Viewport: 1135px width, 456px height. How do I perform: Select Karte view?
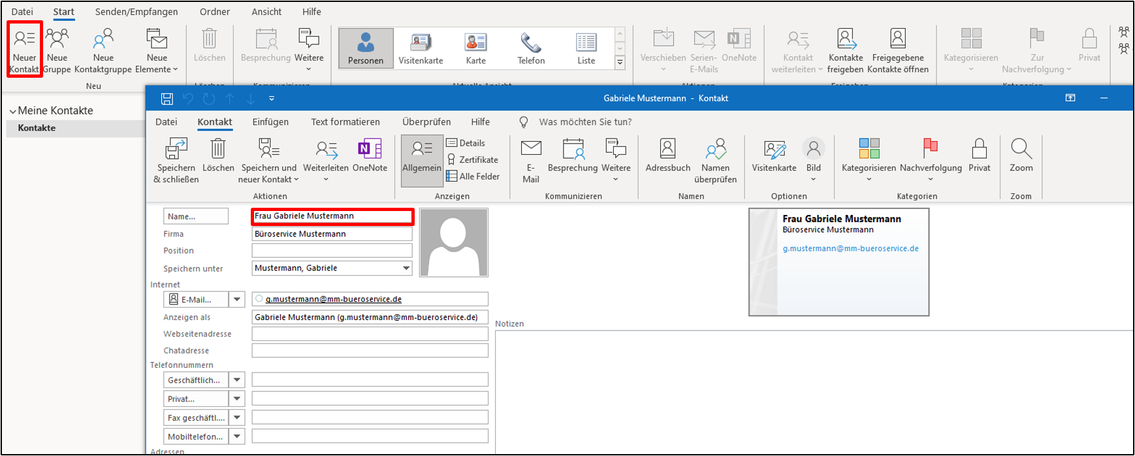[x=475, y=48]
